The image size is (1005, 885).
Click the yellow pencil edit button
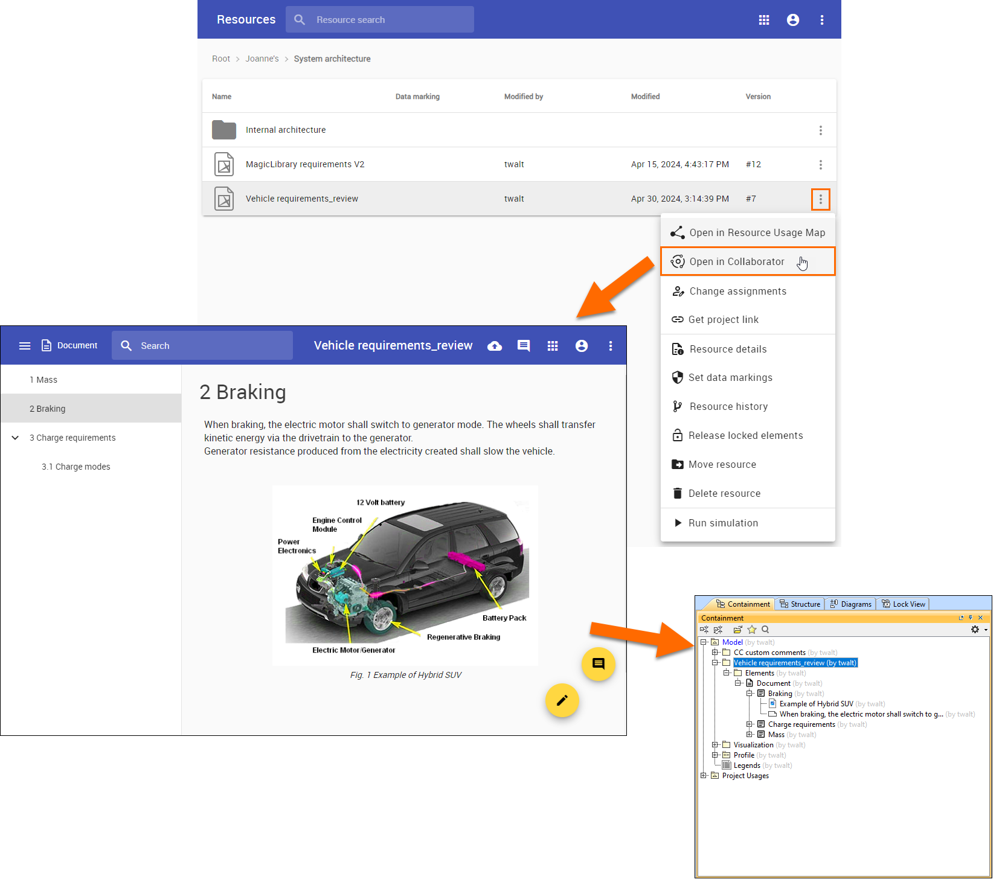click(x=562, y=700)
